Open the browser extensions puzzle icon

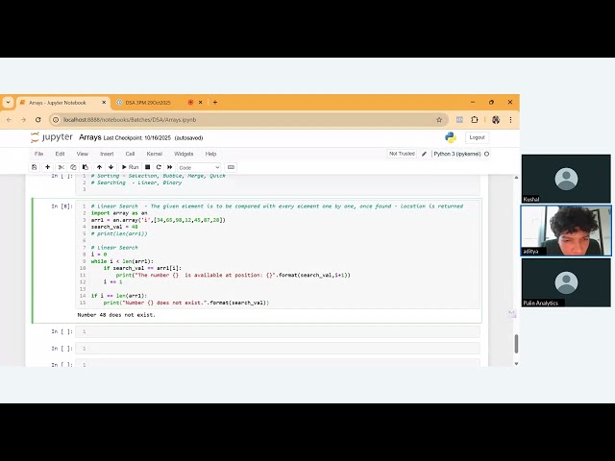(474, 119)
